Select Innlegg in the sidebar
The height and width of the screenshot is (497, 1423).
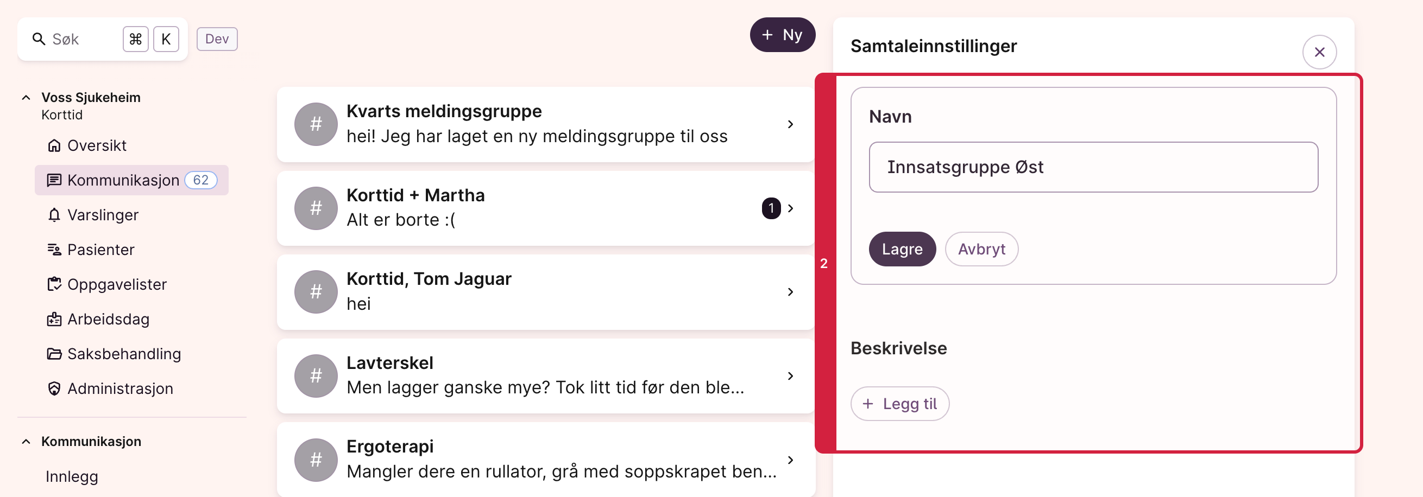pyautogui.click(x=72, y=476)
